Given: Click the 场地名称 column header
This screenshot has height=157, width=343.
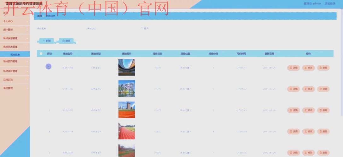Looking at the screenshot, I should point(67,54).
